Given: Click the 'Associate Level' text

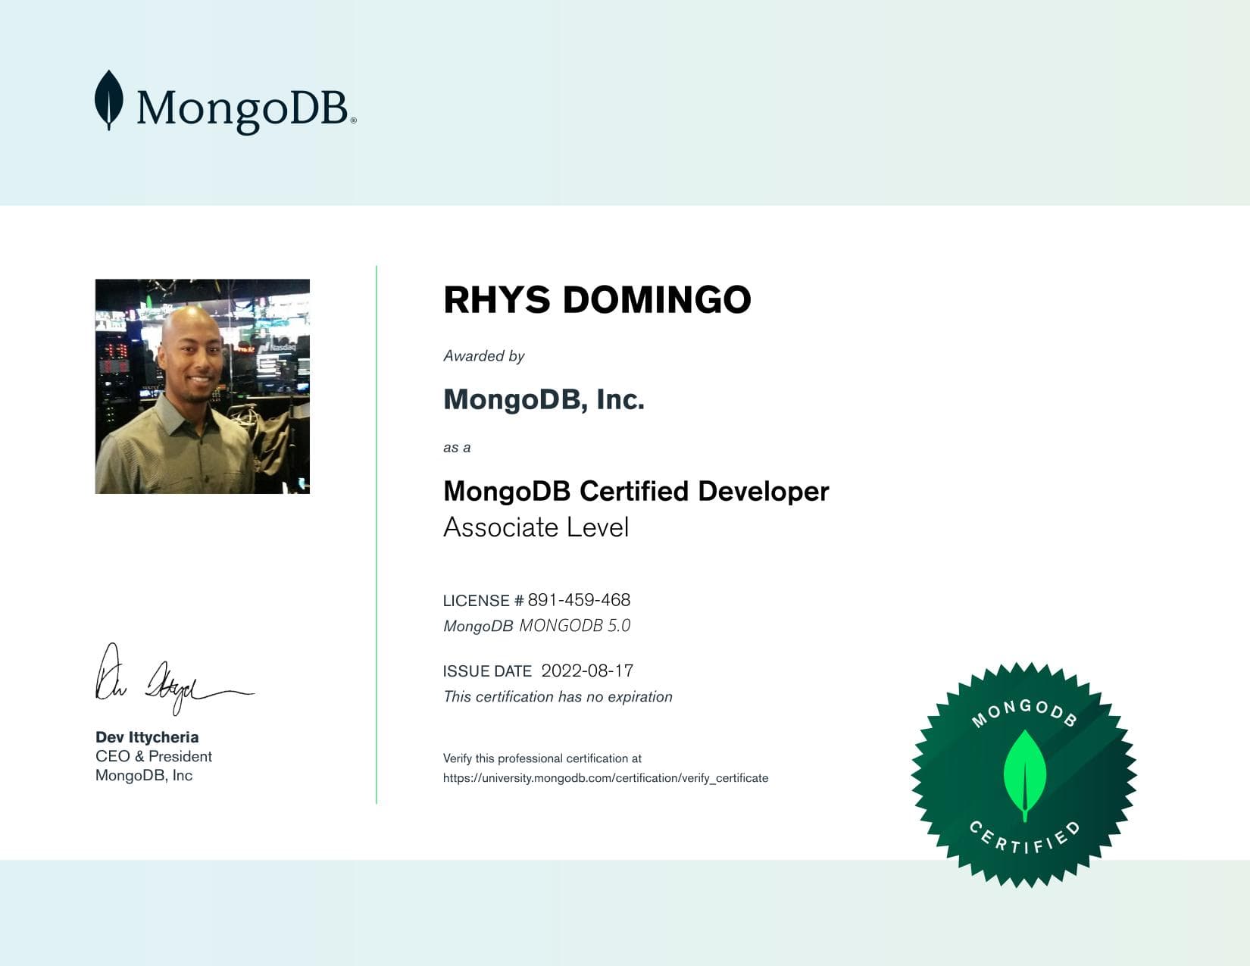Looking at the screenshot, I should pyautogui.click(x=536, y=527).
